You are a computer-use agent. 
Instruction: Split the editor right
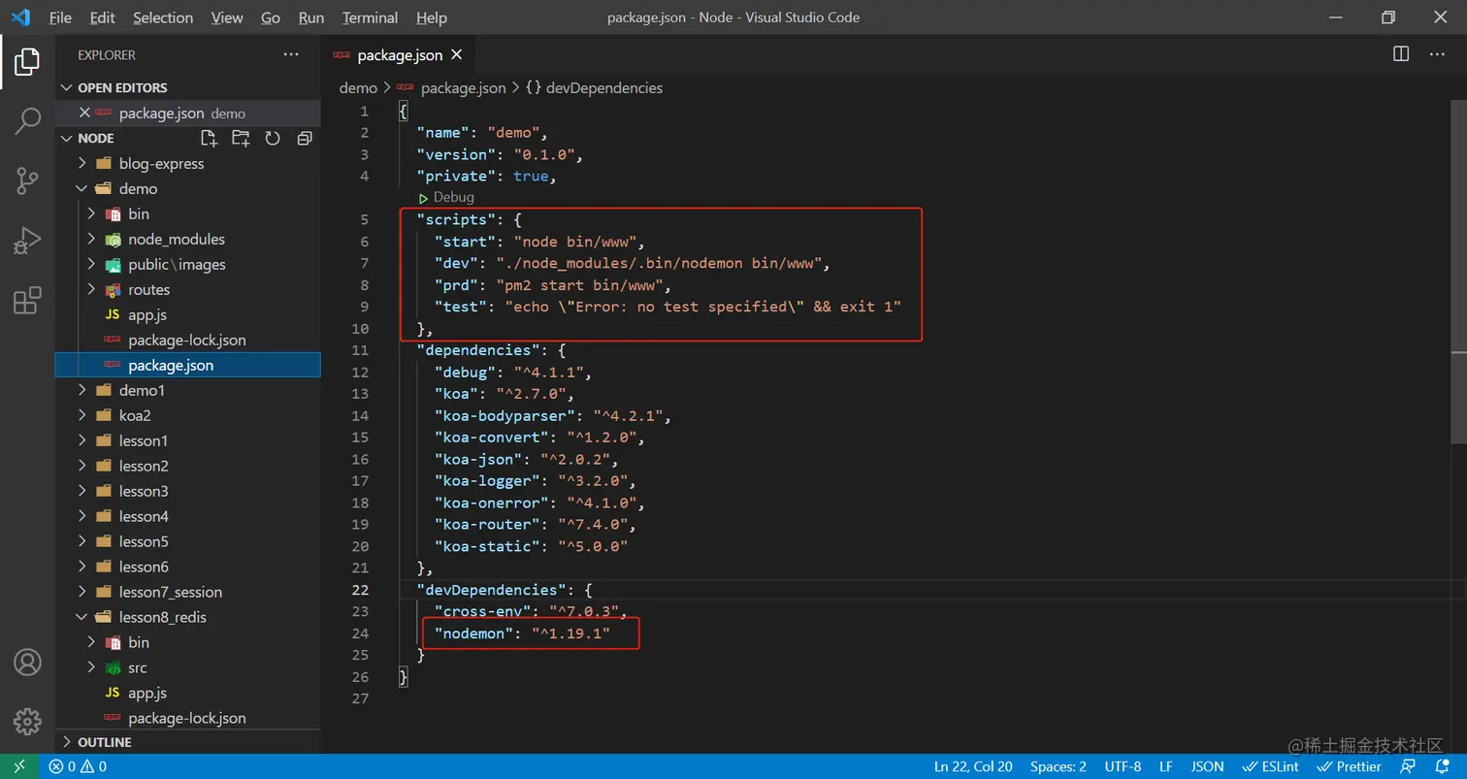pyautogui.click(x=1401, y=54)
